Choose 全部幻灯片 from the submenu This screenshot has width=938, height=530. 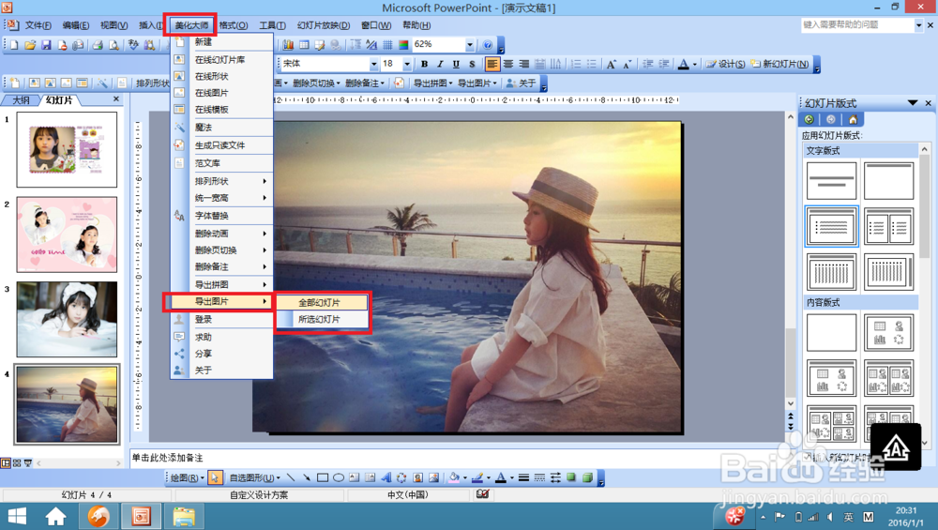click(x=322, y=303)
